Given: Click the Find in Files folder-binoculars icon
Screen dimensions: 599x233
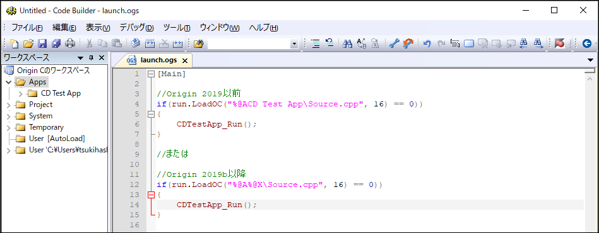Looking at the screenshot, I should tap(198, 43).
